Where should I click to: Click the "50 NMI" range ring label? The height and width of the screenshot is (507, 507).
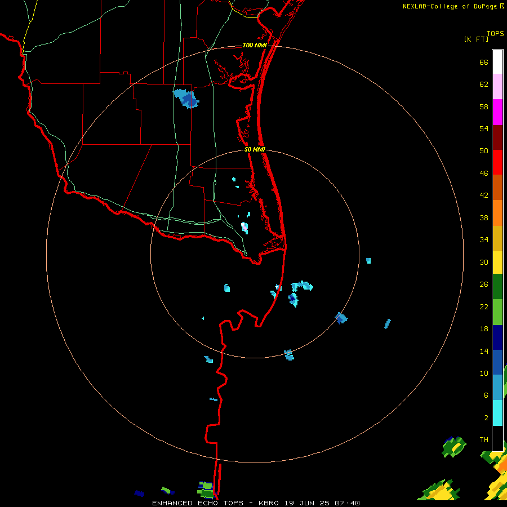click(255, 149)
